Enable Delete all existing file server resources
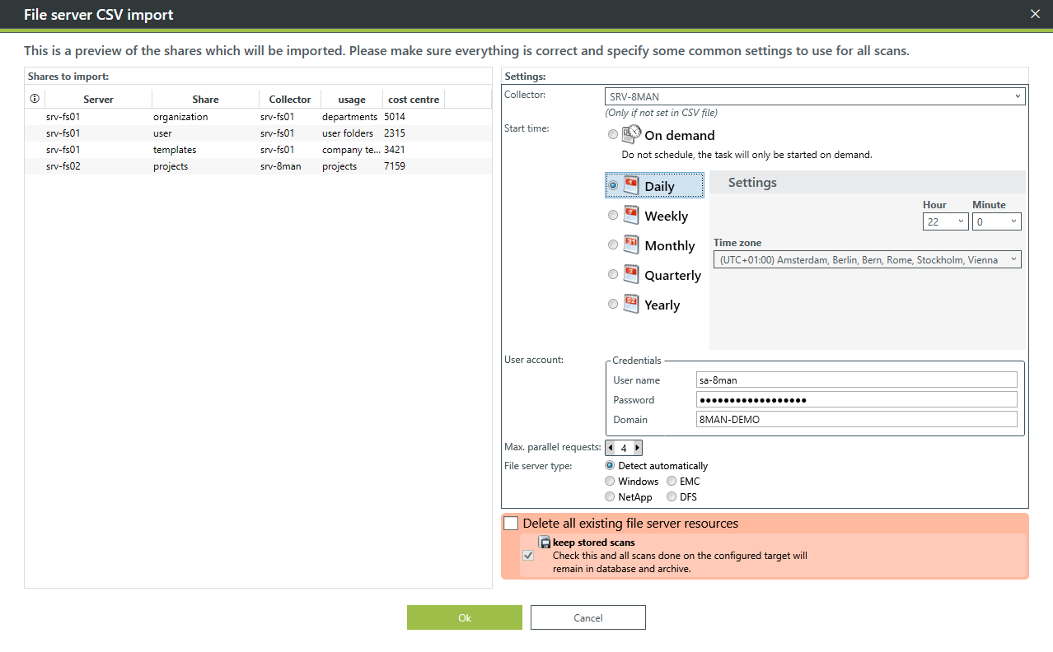Viewport: 1053px width, 652px height. (x=512, y=524)
